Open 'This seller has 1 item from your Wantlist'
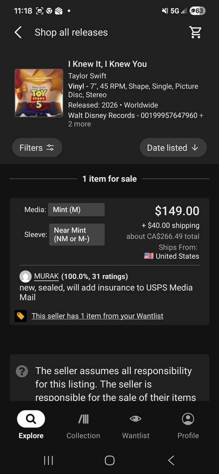Viewport: 219px width, 474px height. pyautogui.click(x=97, y=316)
